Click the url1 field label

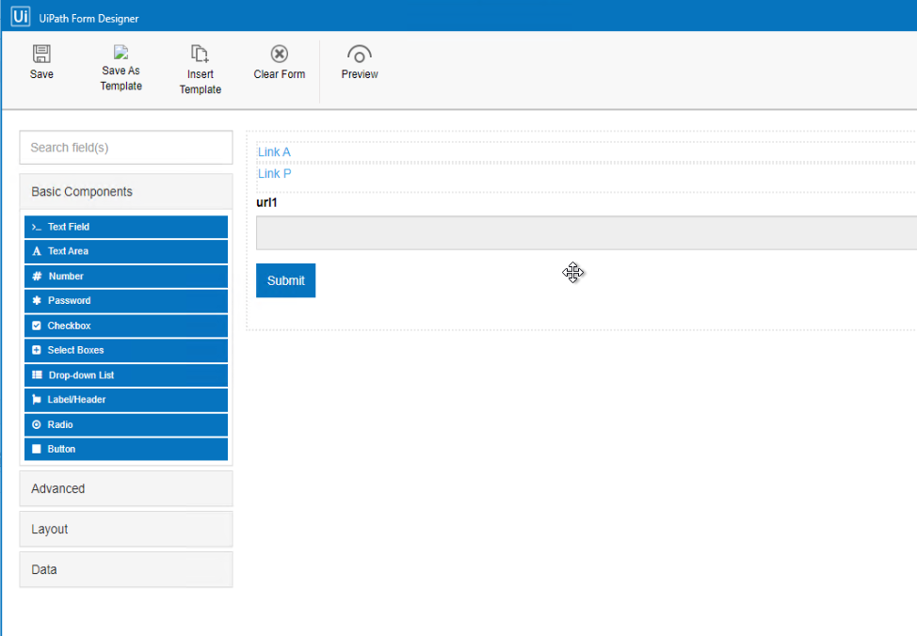(266, 202)
